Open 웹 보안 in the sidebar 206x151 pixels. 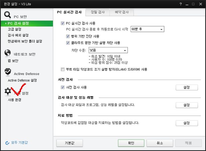(13, 61)
